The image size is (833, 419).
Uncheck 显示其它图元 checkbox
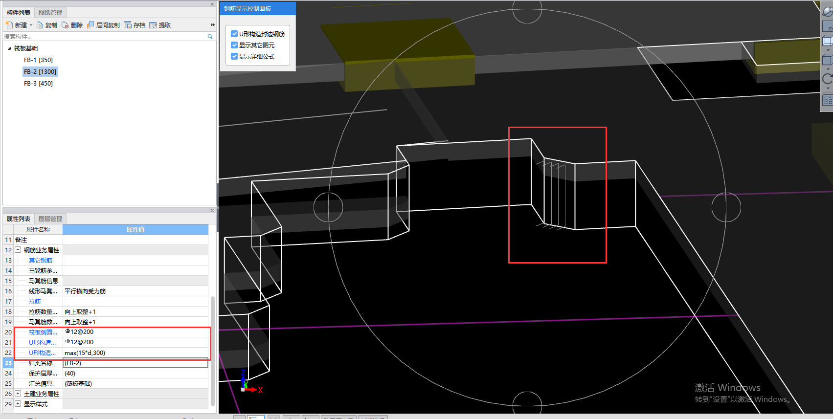pyautogui.click(x=234, y=45)
